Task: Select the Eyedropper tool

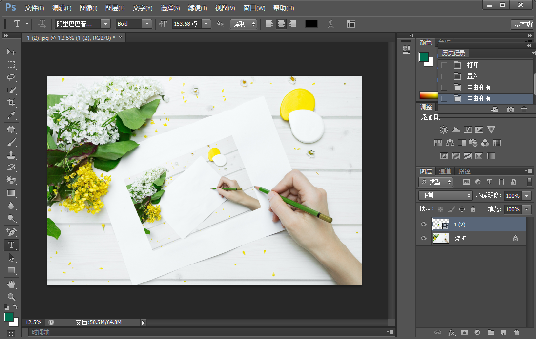Action: tap(11, 116)
